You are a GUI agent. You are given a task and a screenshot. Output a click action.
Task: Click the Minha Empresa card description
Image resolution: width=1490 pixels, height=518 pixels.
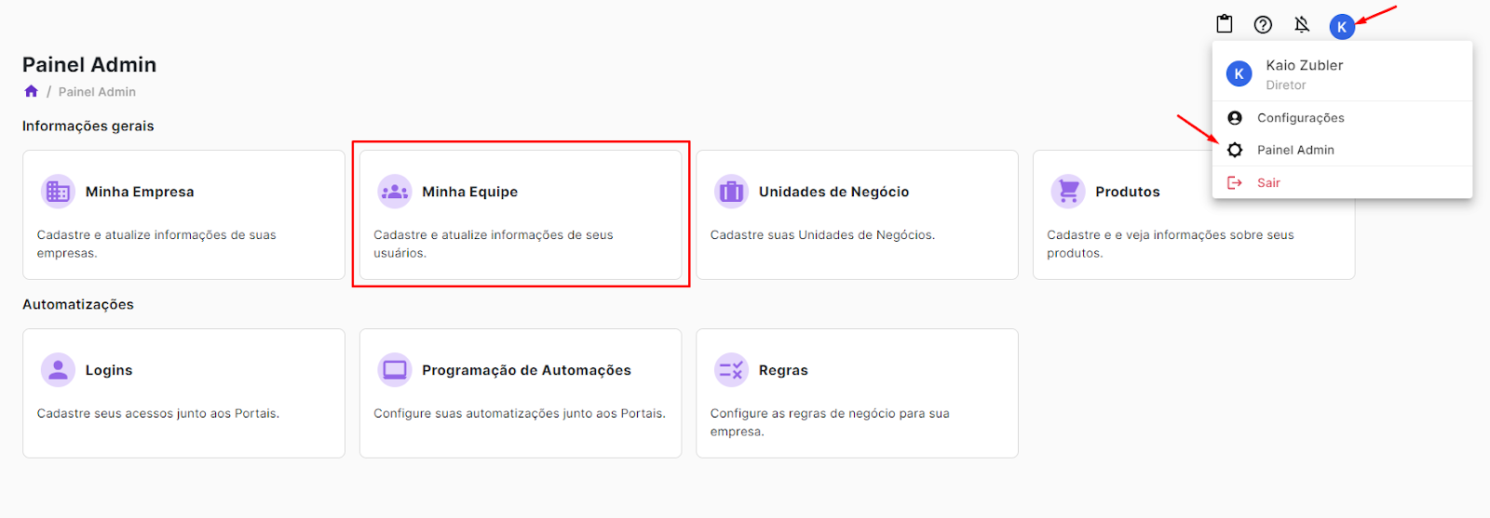click(156, 244)
